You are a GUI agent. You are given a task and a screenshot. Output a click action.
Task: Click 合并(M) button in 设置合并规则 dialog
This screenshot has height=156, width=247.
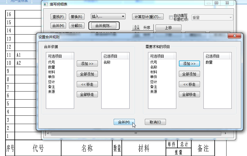pos(124,122)
